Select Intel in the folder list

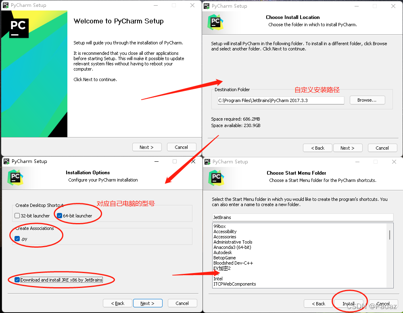pos(218,279)
